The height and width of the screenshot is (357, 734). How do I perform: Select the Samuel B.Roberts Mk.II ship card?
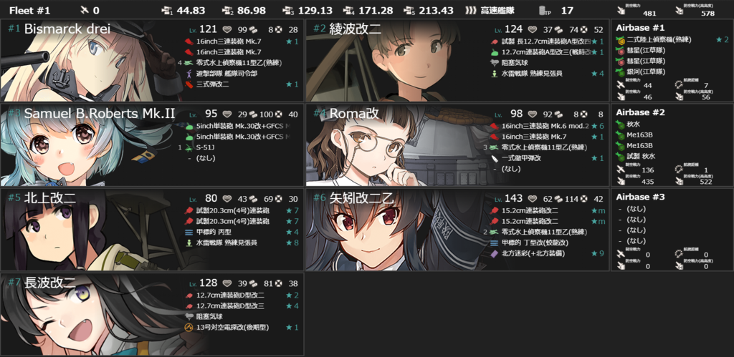(x=152, y=145)
